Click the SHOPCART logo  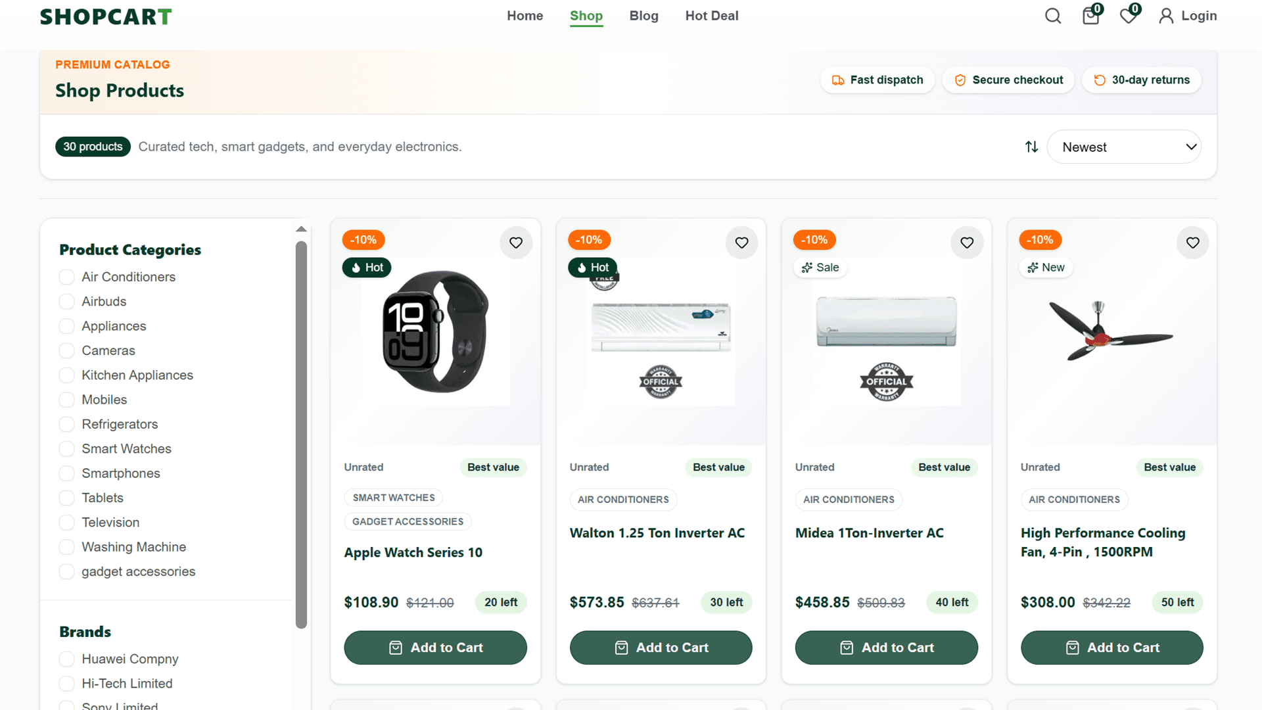tap(106, 16)
